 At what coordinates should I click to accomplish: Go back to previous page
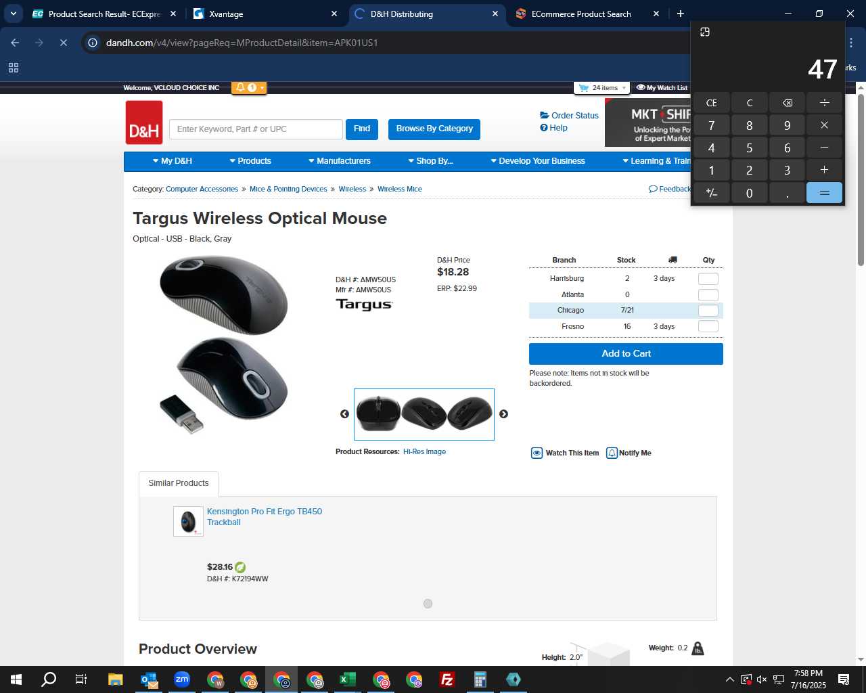pos(15,43)
